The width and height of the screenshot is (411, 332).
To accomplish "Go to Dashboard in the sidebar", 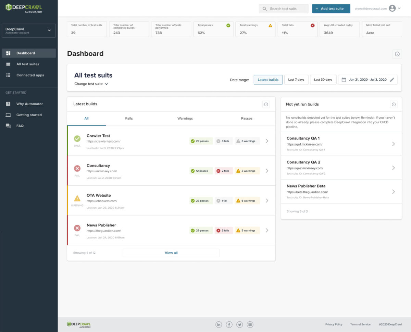I will point(29,53).
